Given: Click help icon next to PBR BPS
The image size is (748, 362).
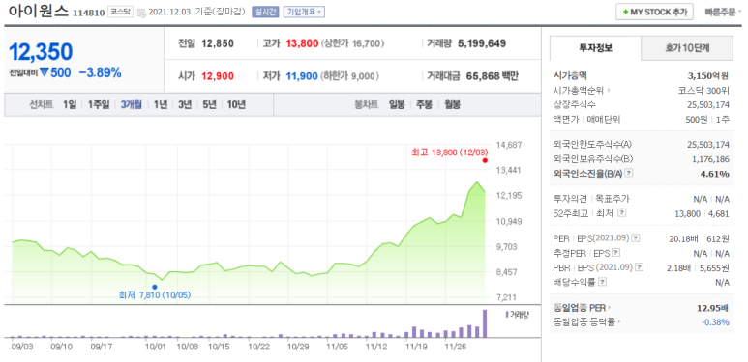Looking at the screenshot, I should pos(640,267).
